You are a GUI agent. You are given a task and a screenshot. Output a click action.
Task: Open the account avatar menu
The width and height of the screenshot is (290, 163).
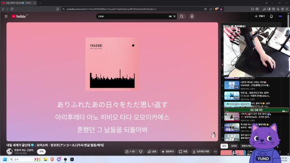(x=280, y=16)
